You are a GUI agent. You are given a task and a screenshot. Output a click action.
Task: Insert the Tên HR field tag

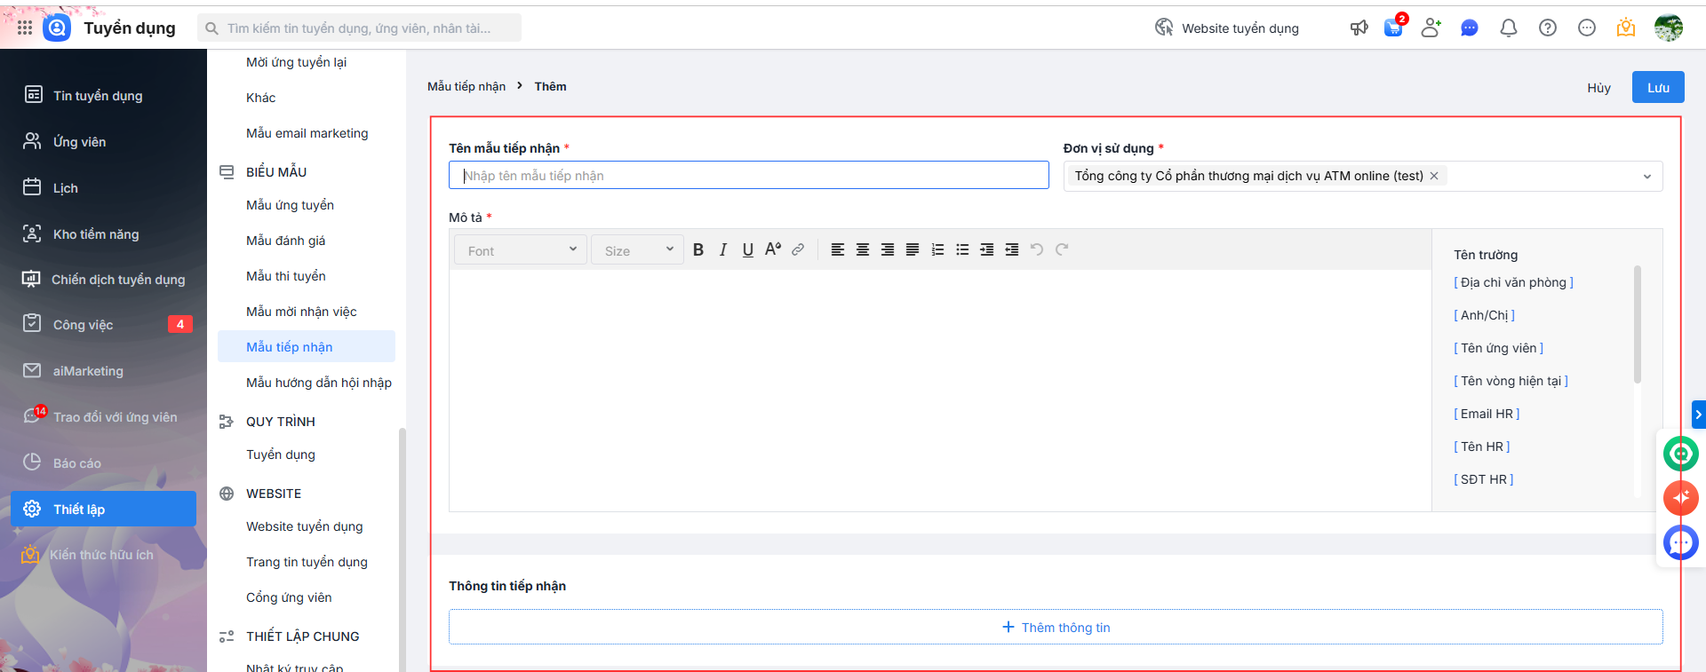point(1481,447)
